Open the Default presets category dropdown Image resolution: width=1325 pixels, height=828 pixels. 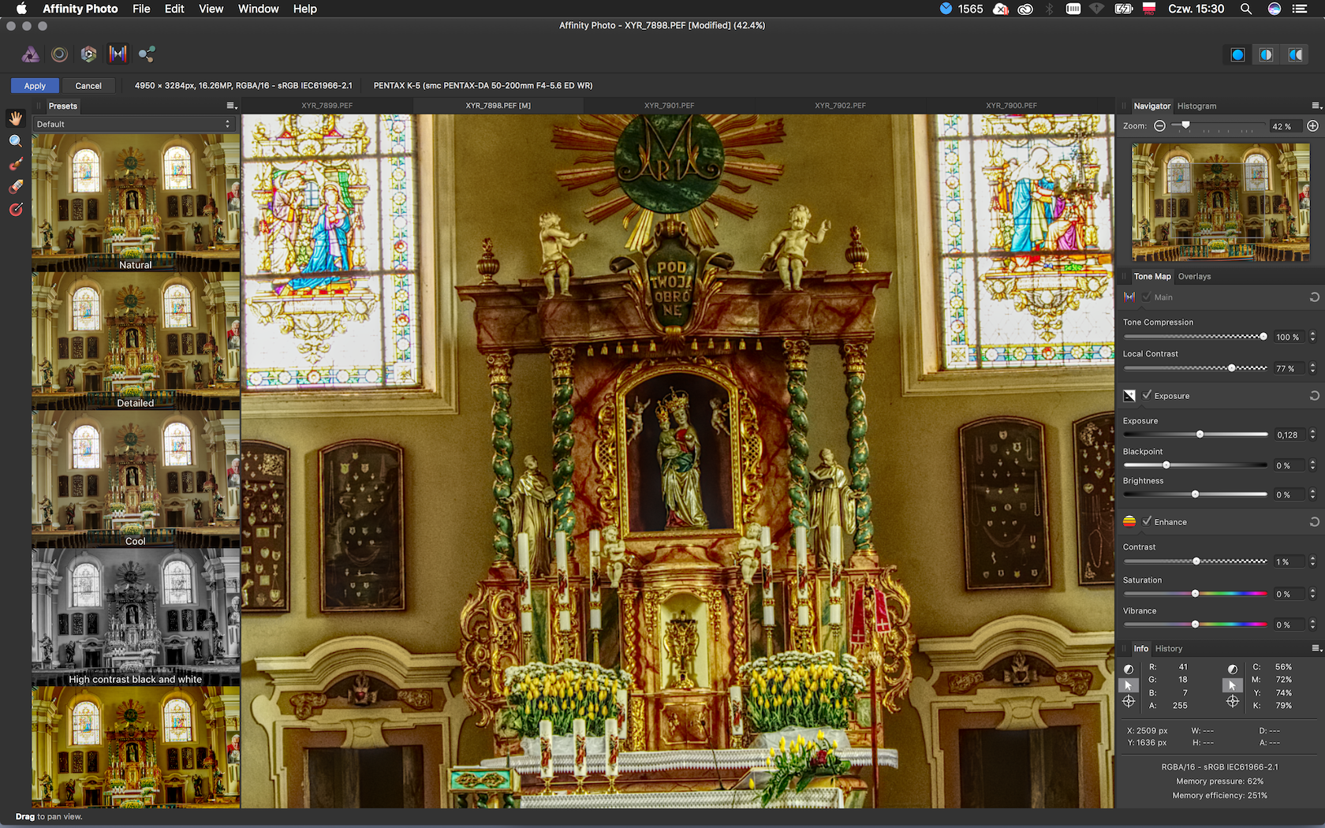point(133,124)
